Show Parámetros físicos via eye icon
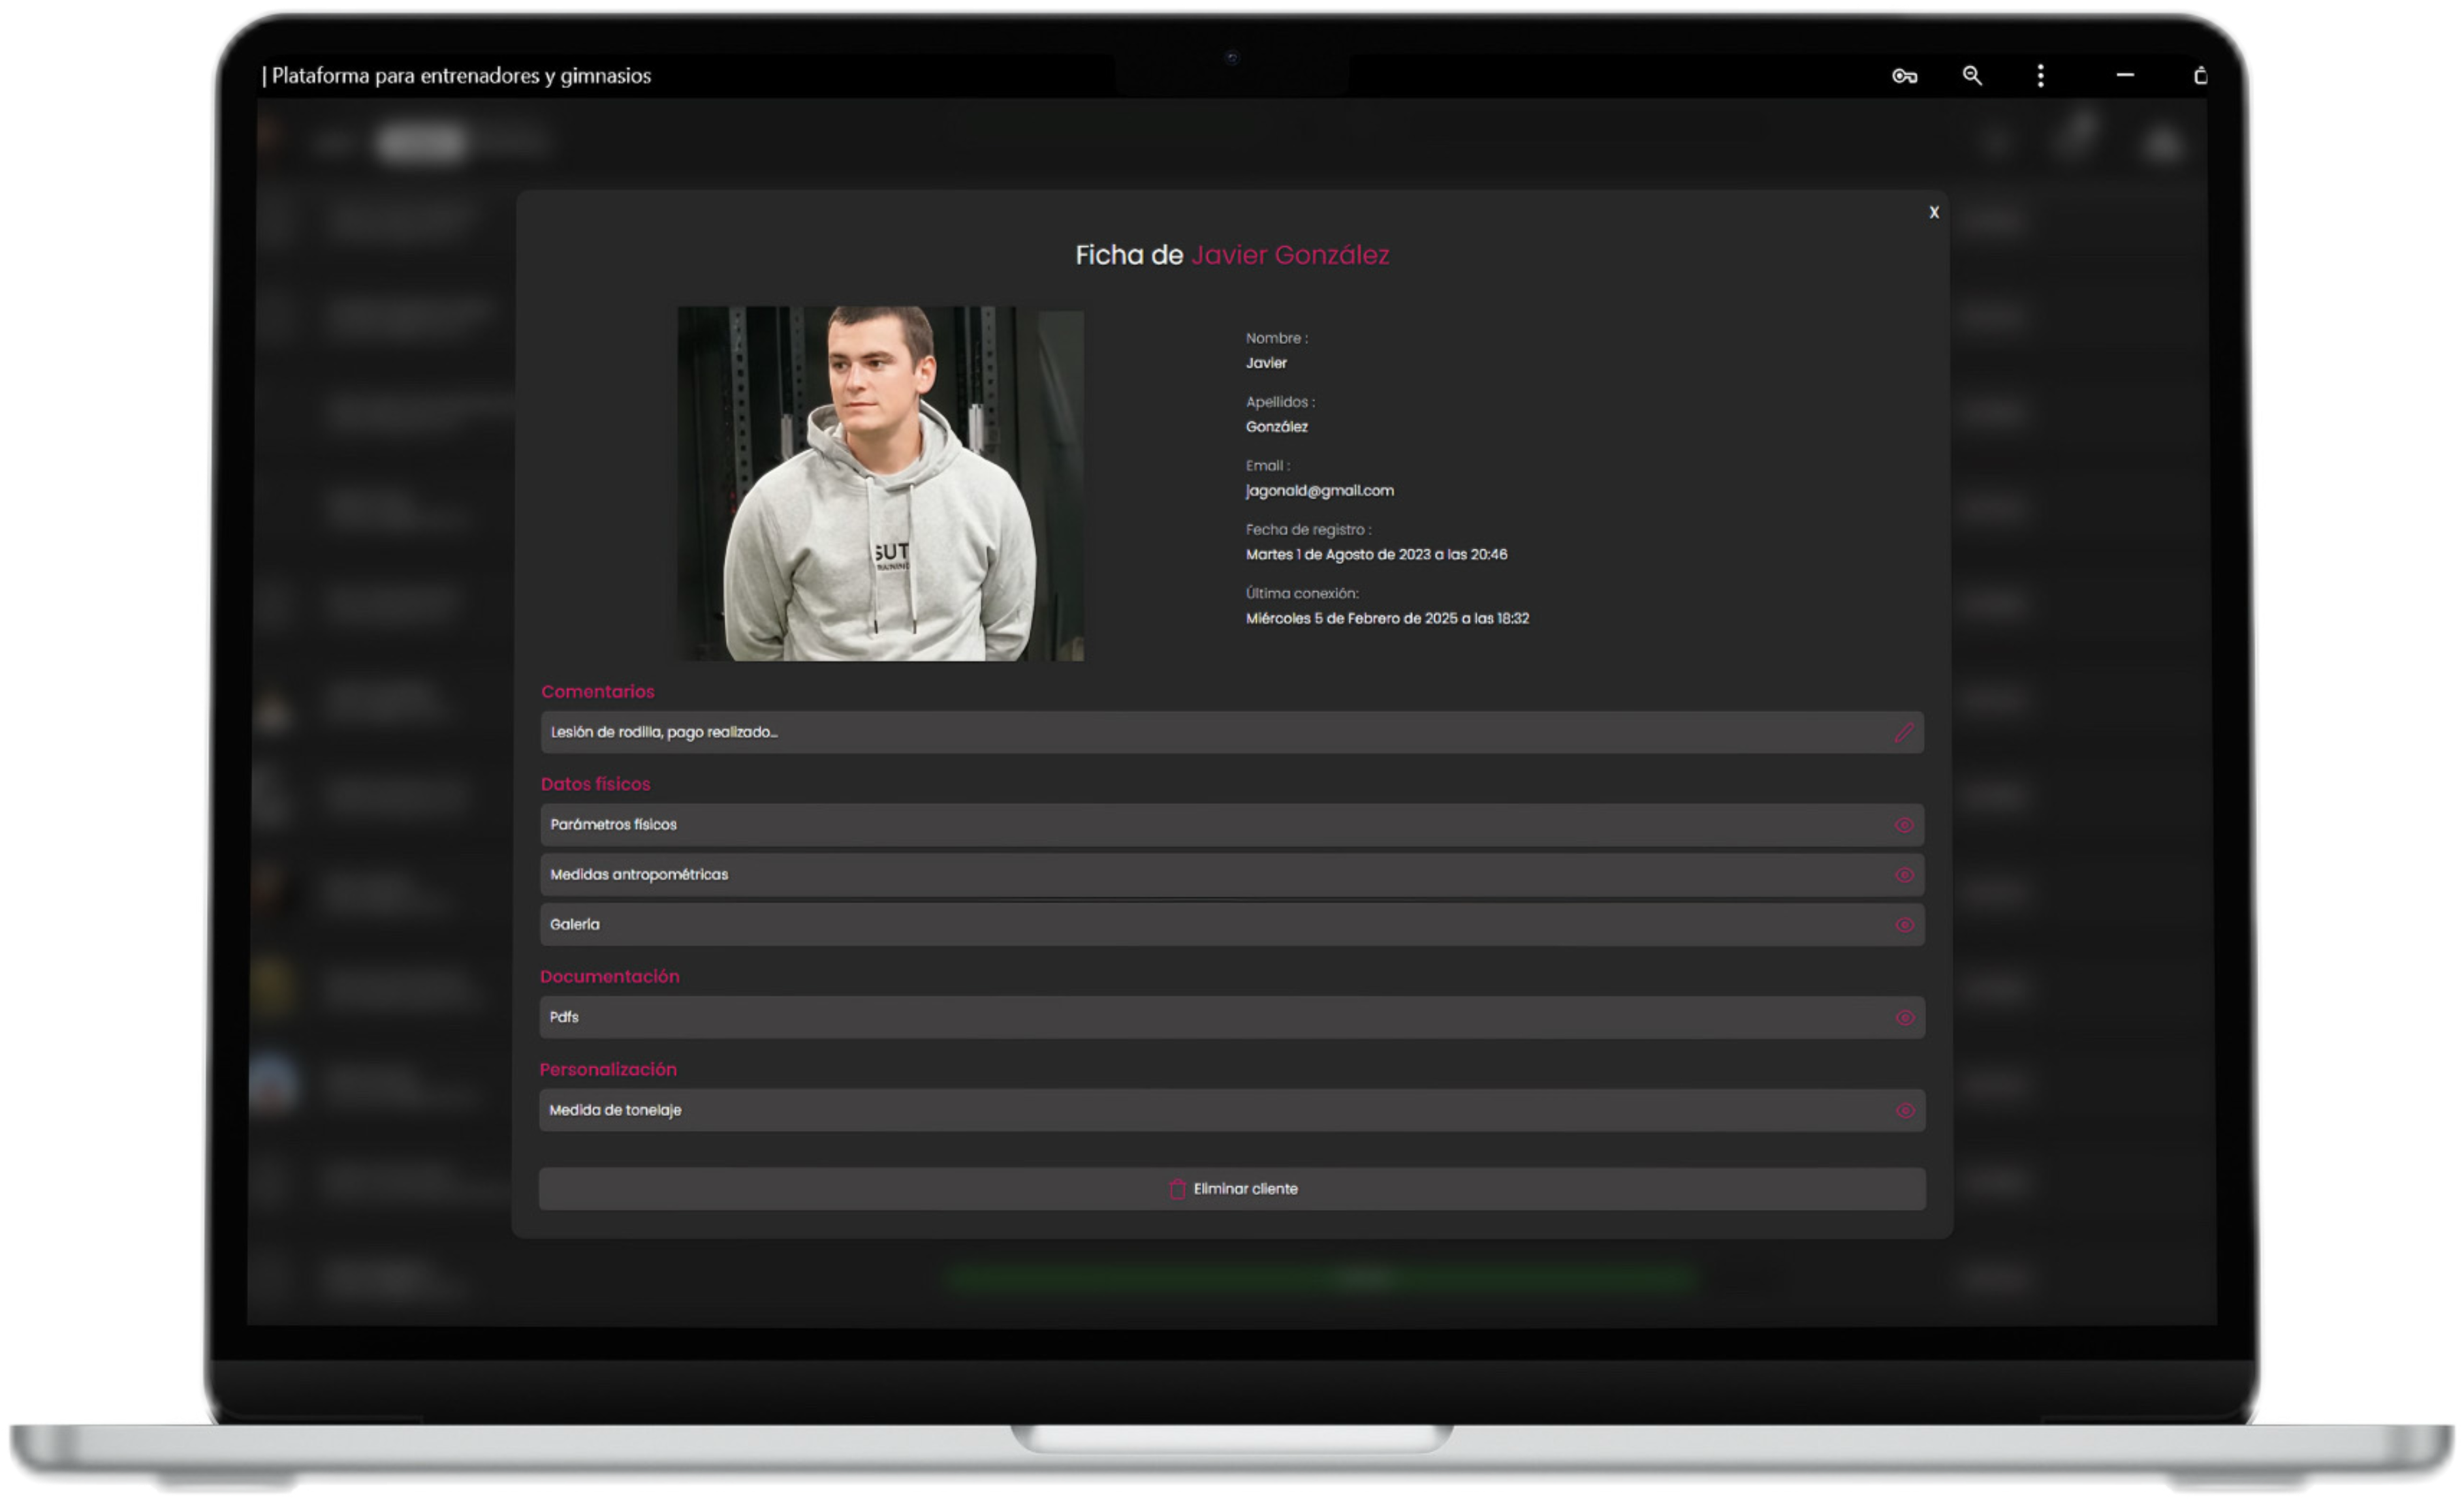 (1904, 826)
